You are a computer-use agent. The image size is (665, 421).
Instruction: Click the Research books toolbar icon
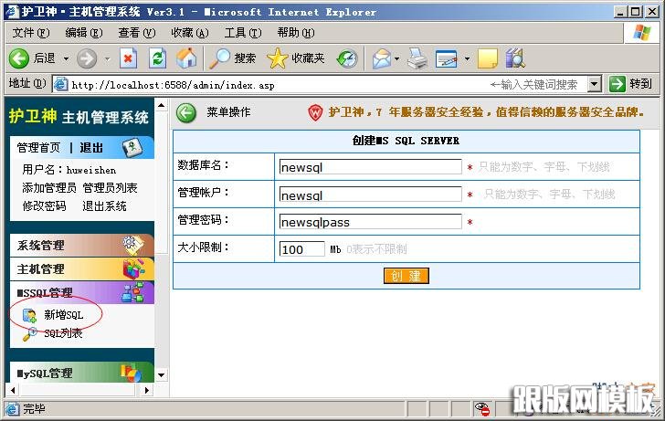(x=515, y=58)
